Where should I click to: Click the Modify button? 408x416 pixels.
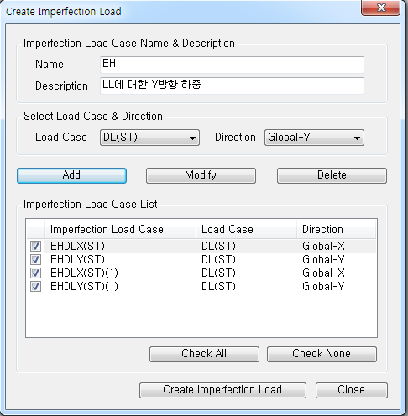tap(201, 175)
